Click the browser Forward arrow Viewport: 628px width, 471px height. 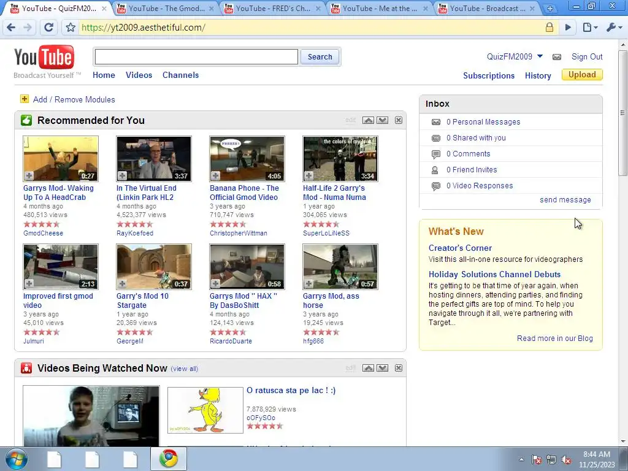(x=28, y=27)
